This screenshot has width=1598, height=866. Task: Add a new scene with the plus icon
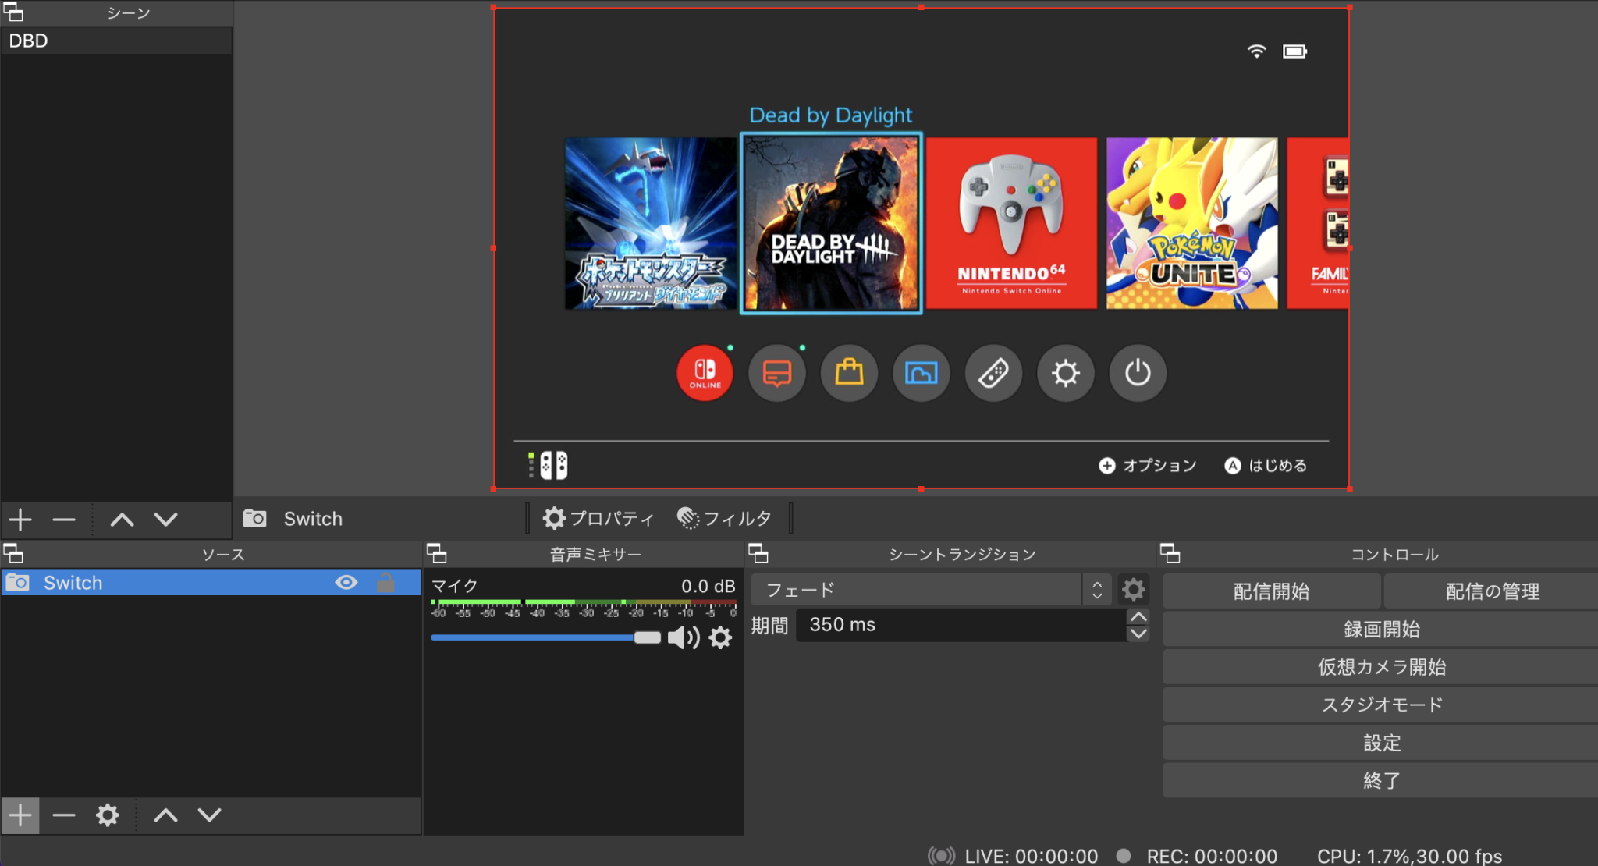(x=20, y=519)
